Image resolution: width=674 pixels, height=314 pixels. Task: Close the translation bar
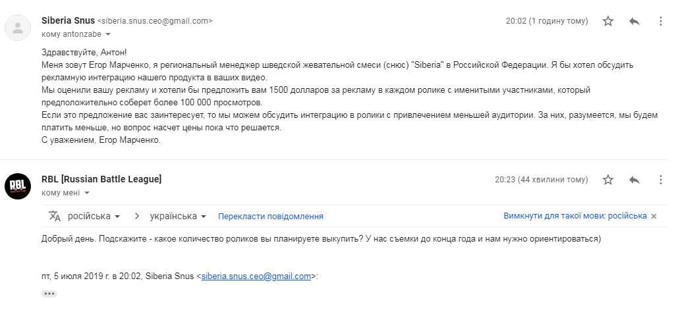(654, 217)
